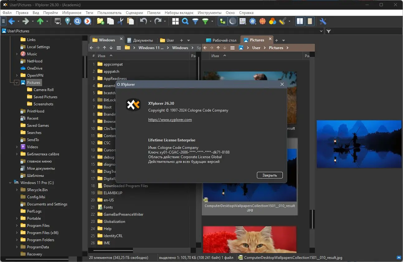403x262 pixels.
Task: Expand the Videos folder in tree
Action: click(17, 147)
